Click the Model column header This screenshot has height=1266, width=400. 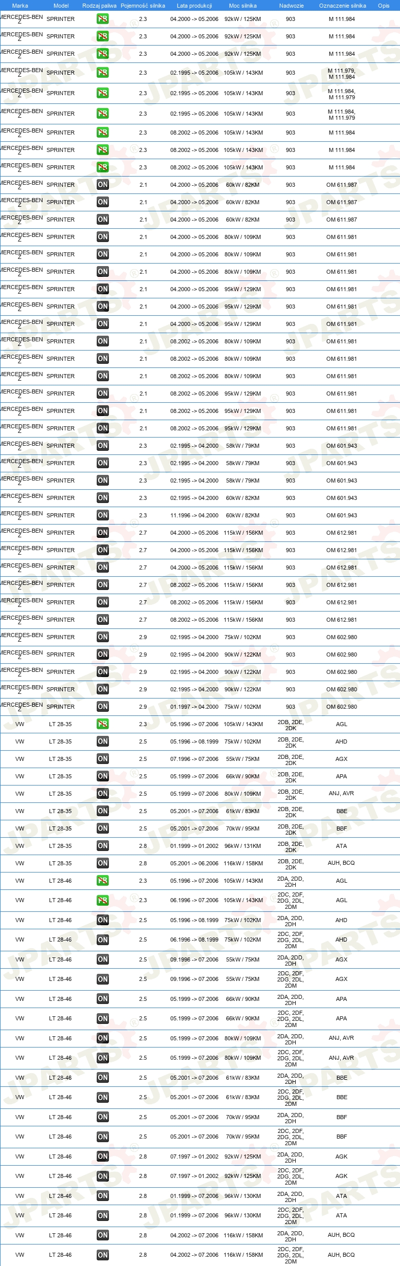coord(61,6)
